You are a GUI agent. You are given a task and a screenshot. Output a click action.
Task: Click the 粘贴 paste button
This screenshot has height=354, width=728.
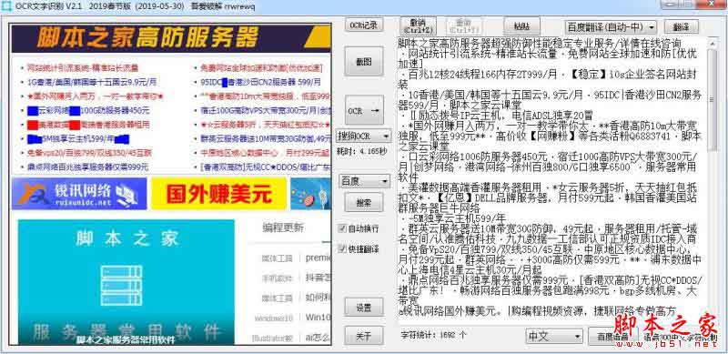pyautogui.click(x=521, y=26)
